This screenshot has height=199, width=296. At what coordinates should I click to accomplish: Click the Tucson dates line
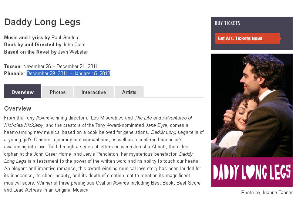(51, 66)
